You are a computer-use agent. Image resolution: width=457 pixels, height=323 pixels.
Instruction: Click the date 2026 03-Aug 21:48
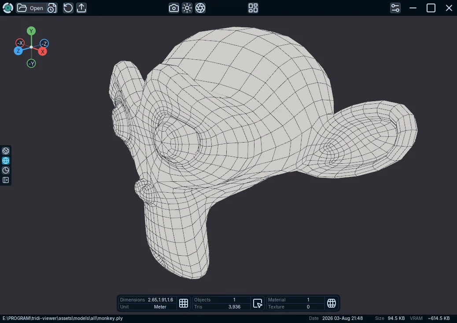click(x=343, y=318)
